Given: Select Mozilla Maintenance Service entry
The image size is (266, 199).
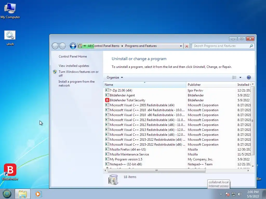Looking at the screenshot, I should click(x=129, y=154).
